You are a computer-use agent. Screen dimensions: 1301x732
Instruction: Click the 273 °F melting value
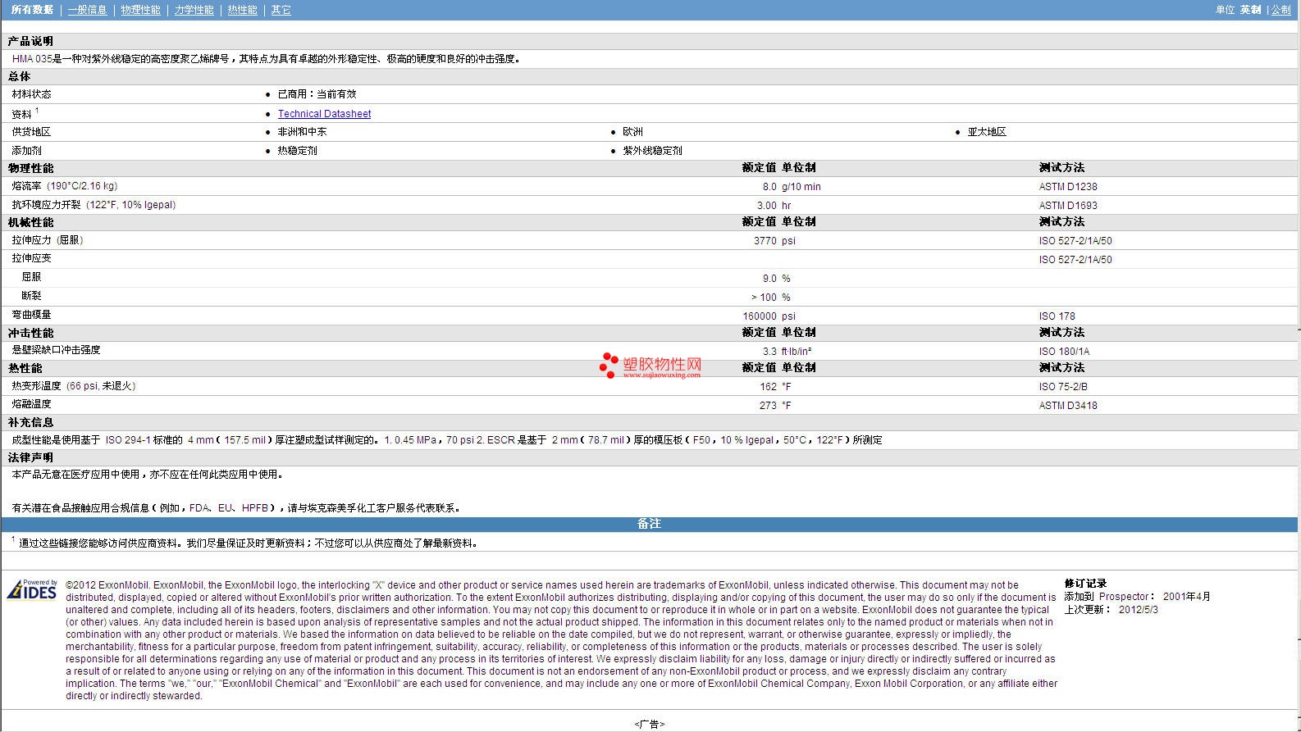(x=775, y=406)
